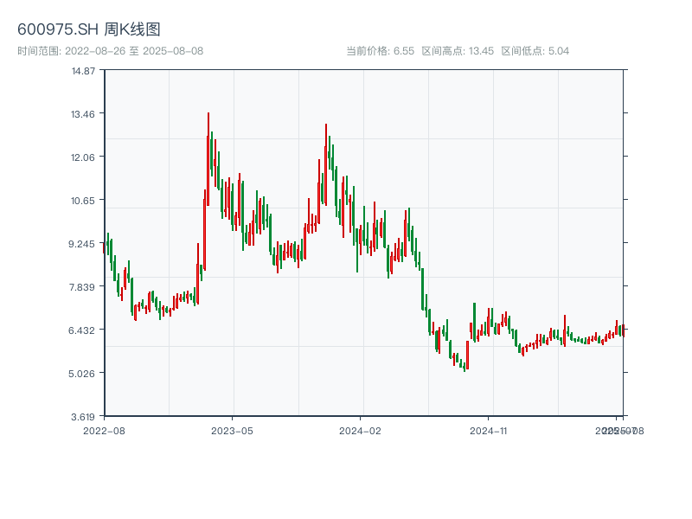Click the x-axis date label 2023-05
The width and height of the screenshot is (692, 519).
232,431
